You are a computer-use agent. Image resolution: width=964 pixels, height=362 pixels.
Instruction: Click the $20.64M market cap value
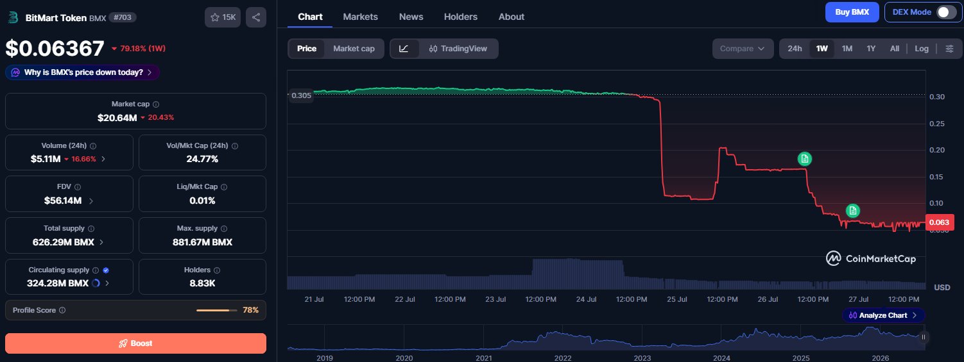tap(117, 118)
